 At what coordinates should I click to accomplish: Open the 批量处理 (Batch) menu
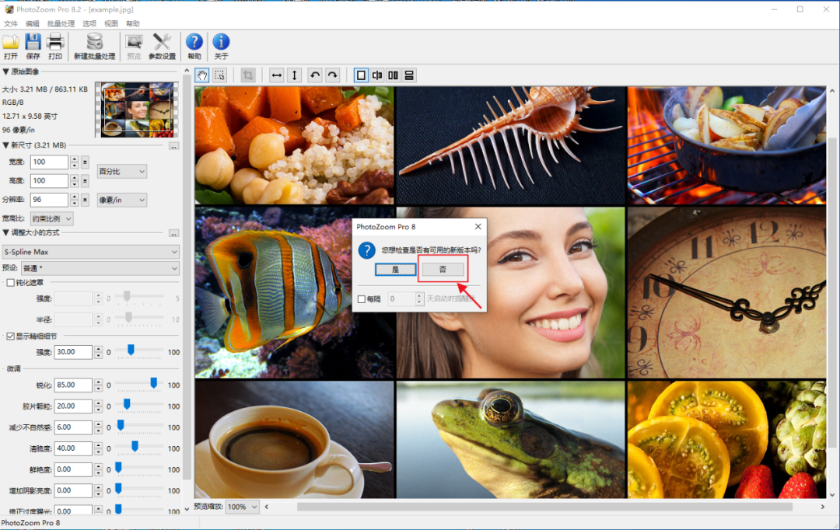pyautogui.click(x=61, y=23)
